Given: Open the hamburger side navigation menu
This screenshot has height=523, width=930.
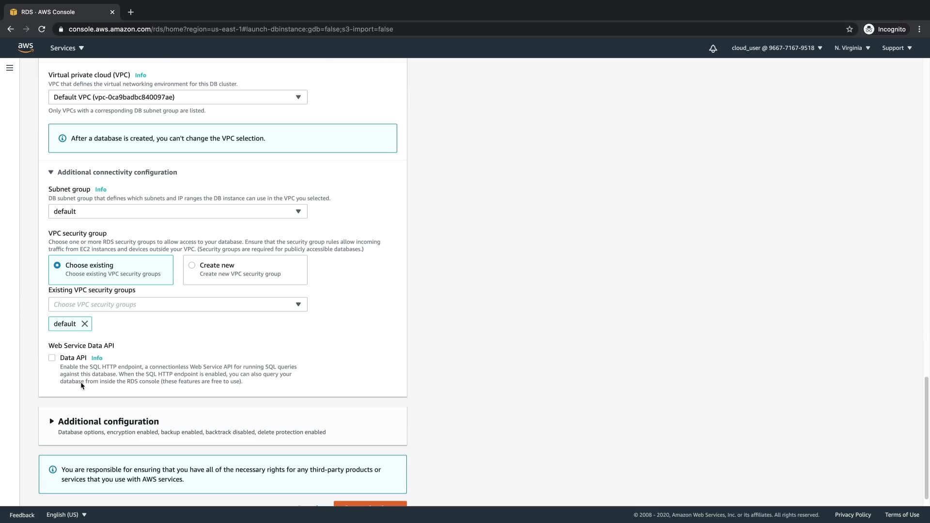Looking at the screenshot, I should tap(10, 68).
